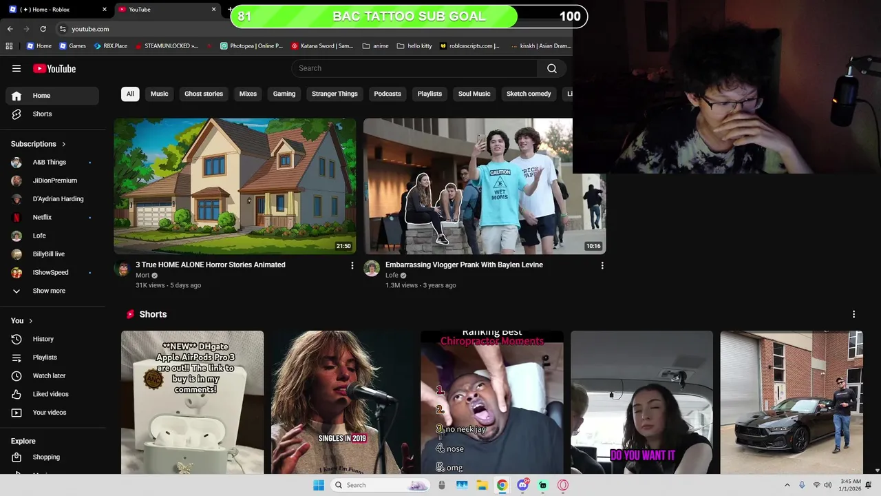
Task: Open the A&B Things subscription
Action: pyautogui.click(x=52, y=163)
